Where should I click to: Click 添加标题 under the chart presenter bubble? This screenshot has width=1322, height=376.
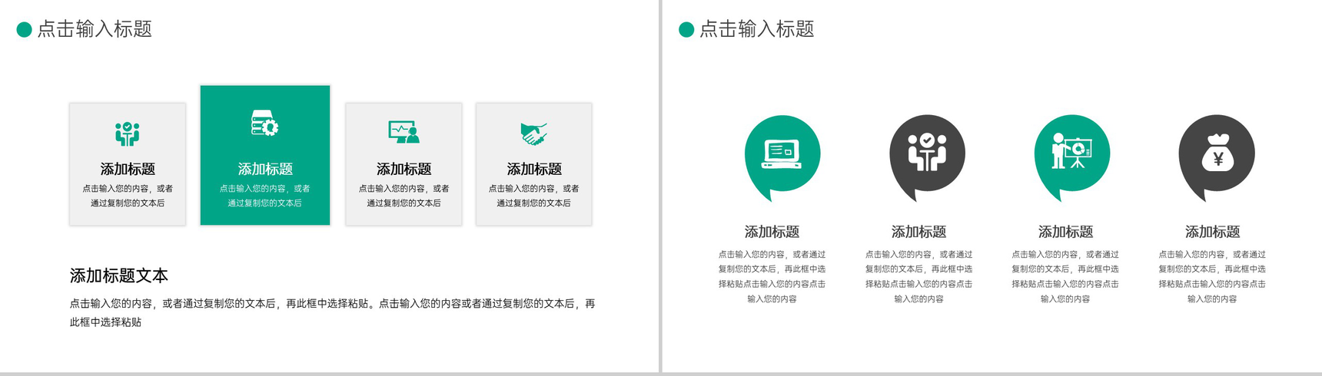1066,232
